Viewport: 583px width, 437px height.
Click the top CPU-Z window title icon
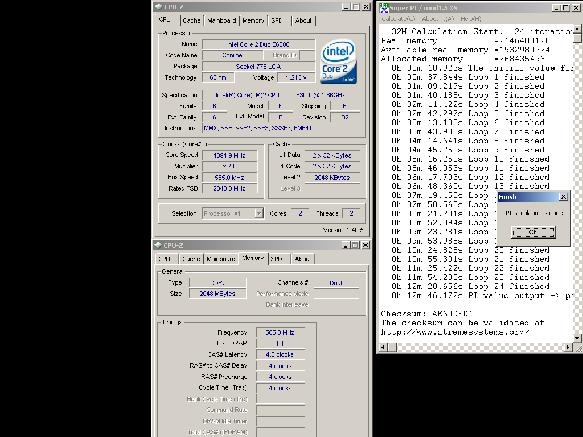(159, 7)
